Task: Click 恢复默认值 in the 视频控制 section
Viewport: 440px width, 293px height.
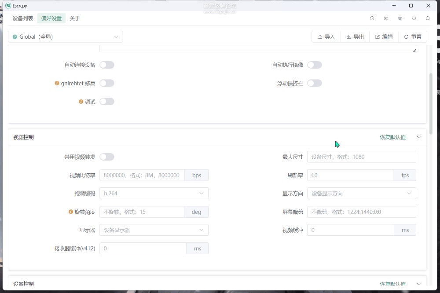Action: (x=392, y=137)
